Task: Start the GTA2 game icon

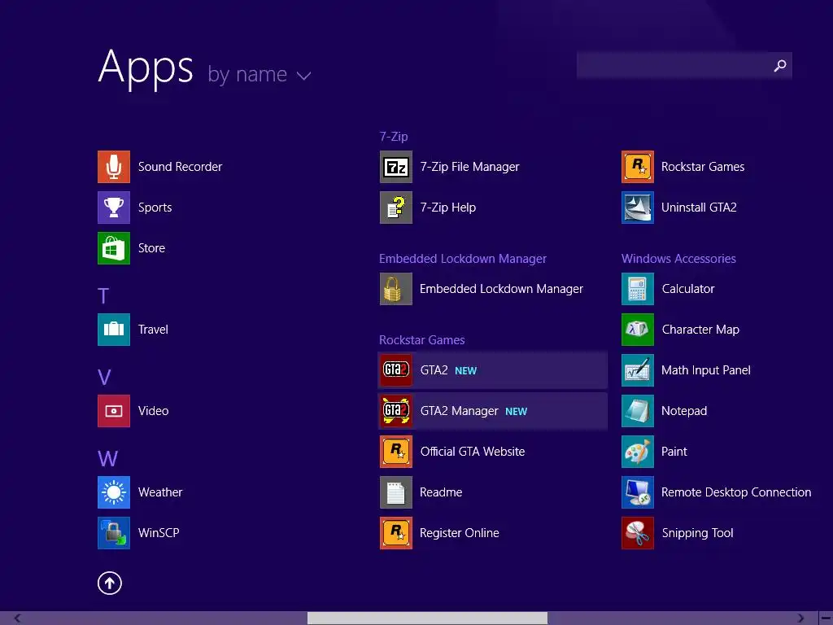Action: [396, 370]
